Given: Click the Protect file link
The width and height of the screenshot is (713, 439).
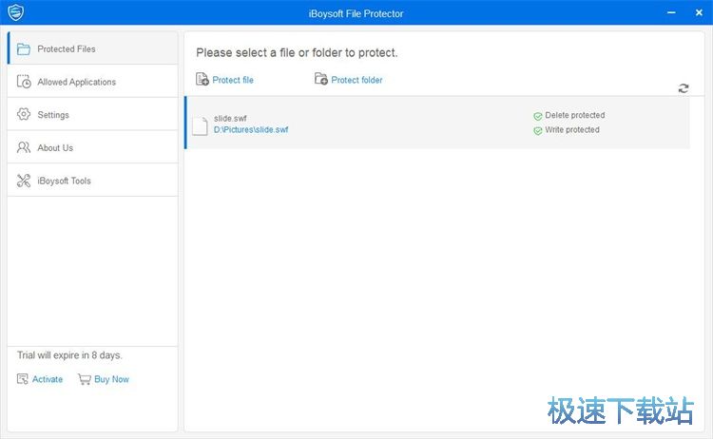Looking at the screenshot, I should [x=233, y=80].
